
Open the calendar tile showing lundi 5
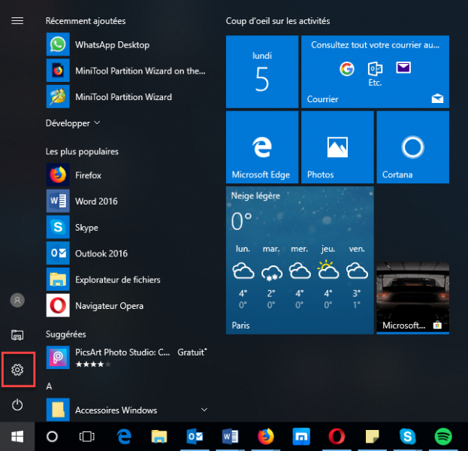click(262, 71)
